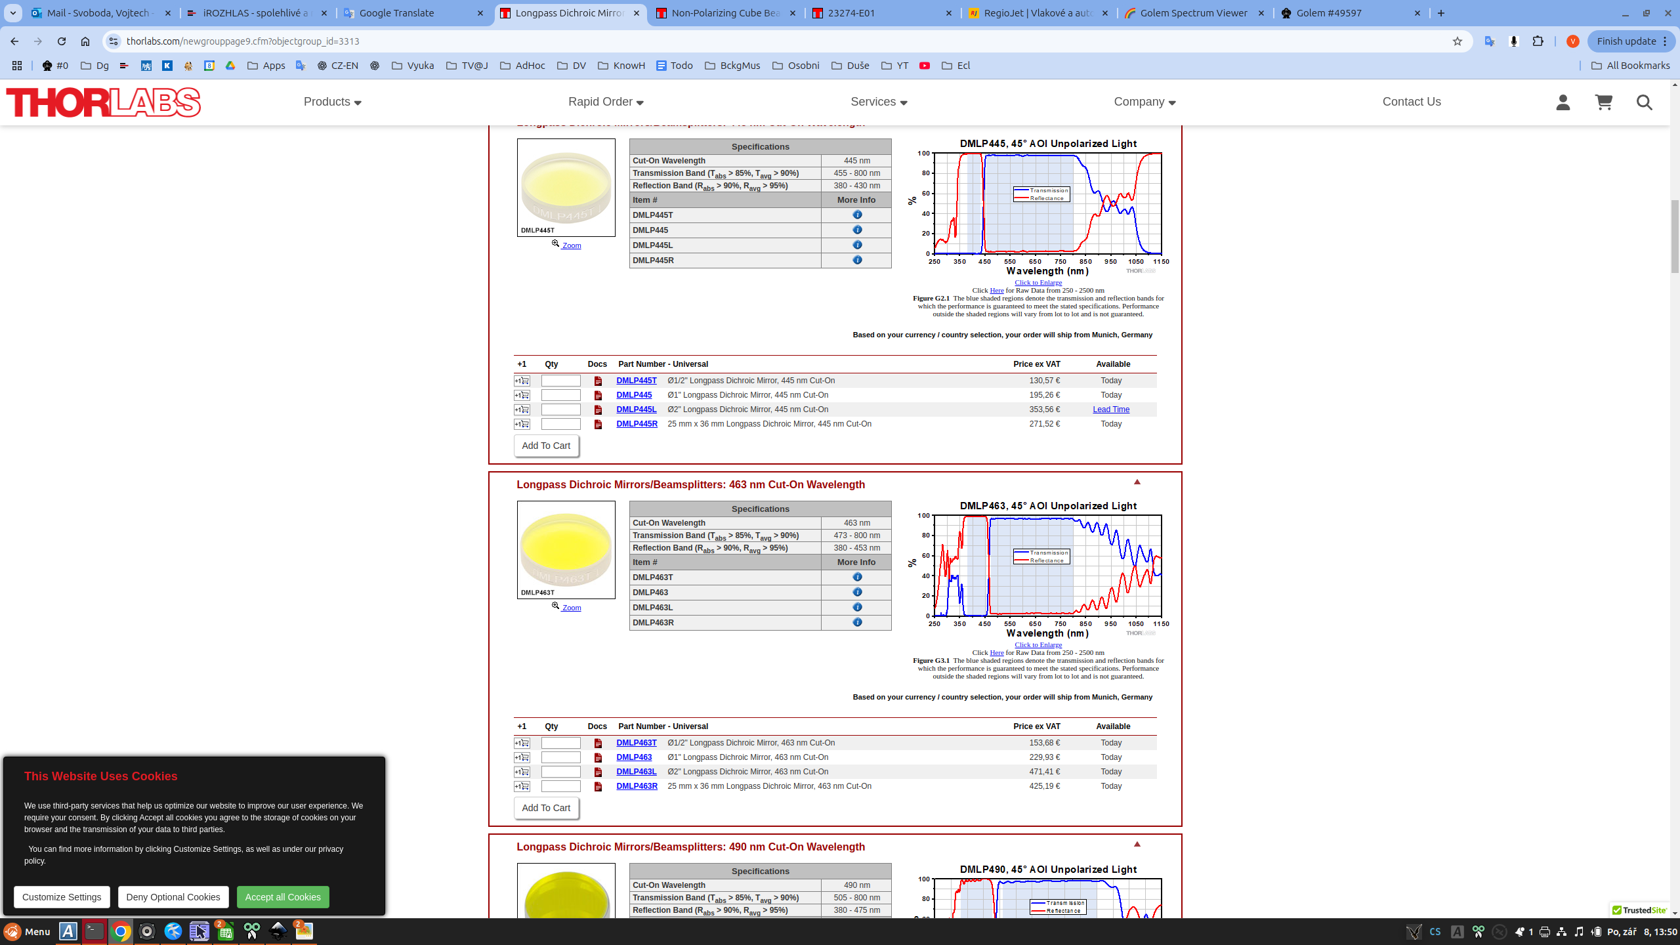Switch to Google Translate tab
The width and height of the screenshot is (1680, 945).
click(396, 13)
